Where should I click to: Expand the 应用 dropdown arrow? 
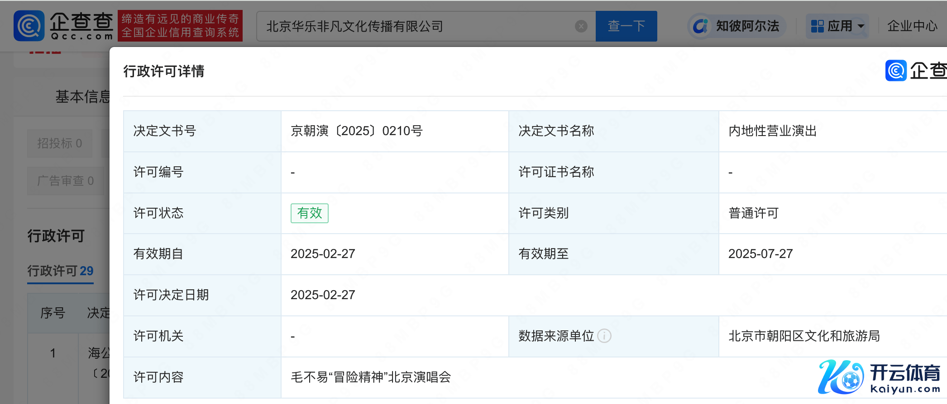[861, 26]
